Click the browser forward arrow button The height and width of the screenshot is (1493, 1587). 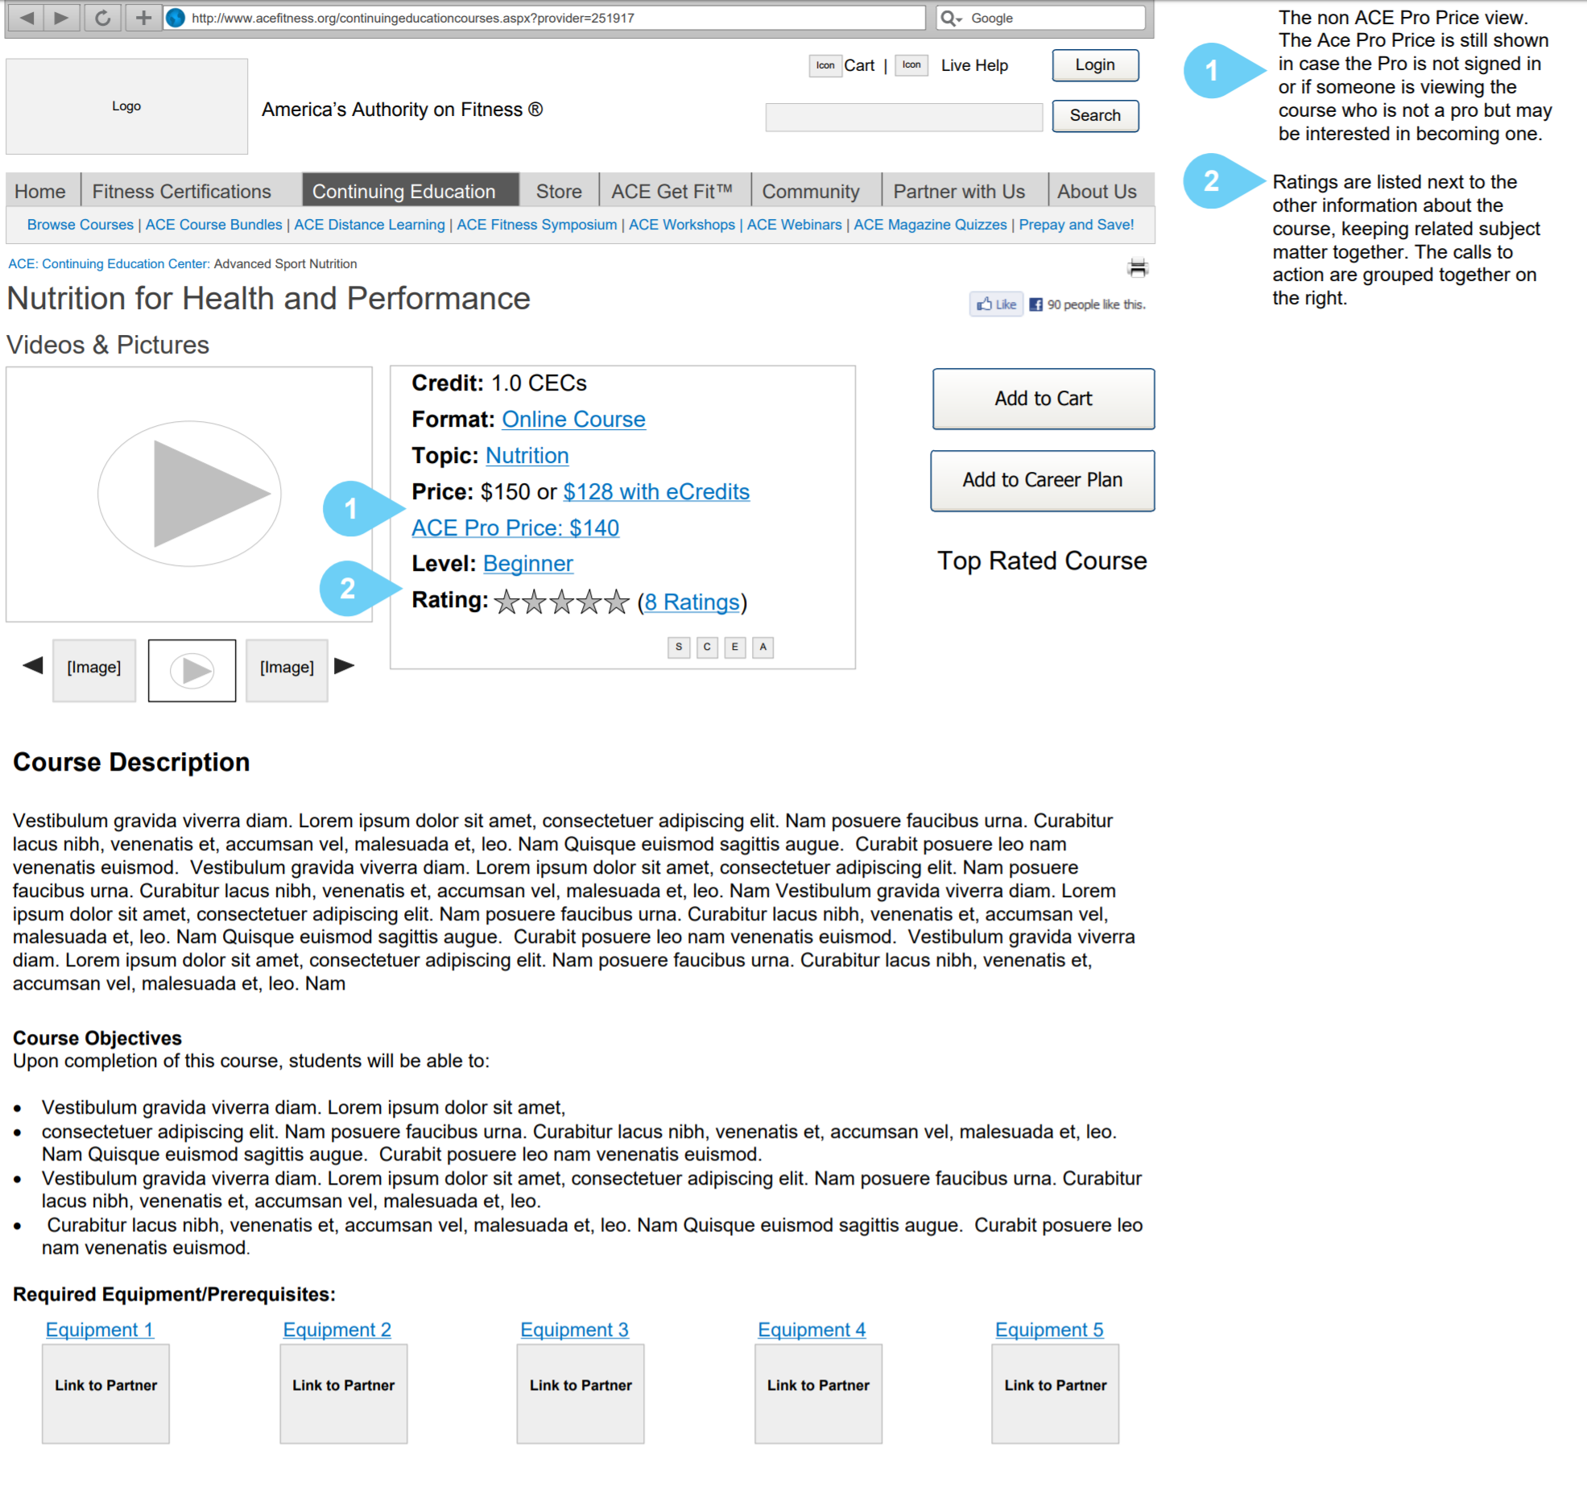coord(61,18)
